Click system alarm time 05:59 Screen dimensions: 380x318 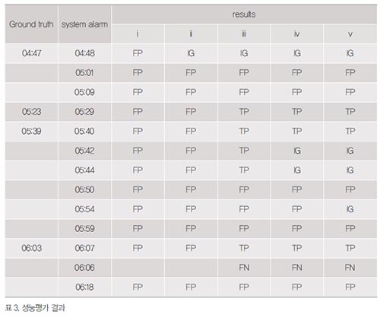(x=84, y=228)
